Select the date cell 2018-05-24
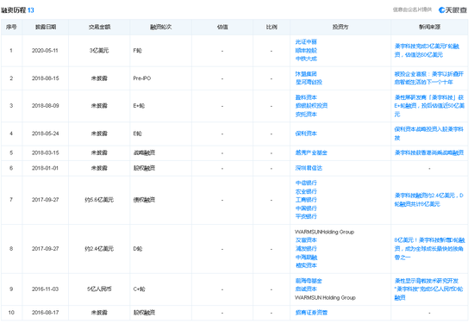Viewport: 474px width, 323px height. (45, 134)
